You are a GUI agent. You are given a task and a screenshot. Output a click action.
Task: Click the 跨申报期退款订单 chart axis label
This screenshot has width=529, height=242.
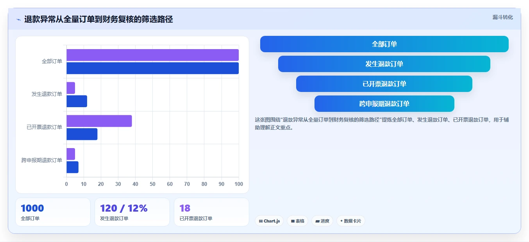[x=42, y=160]
